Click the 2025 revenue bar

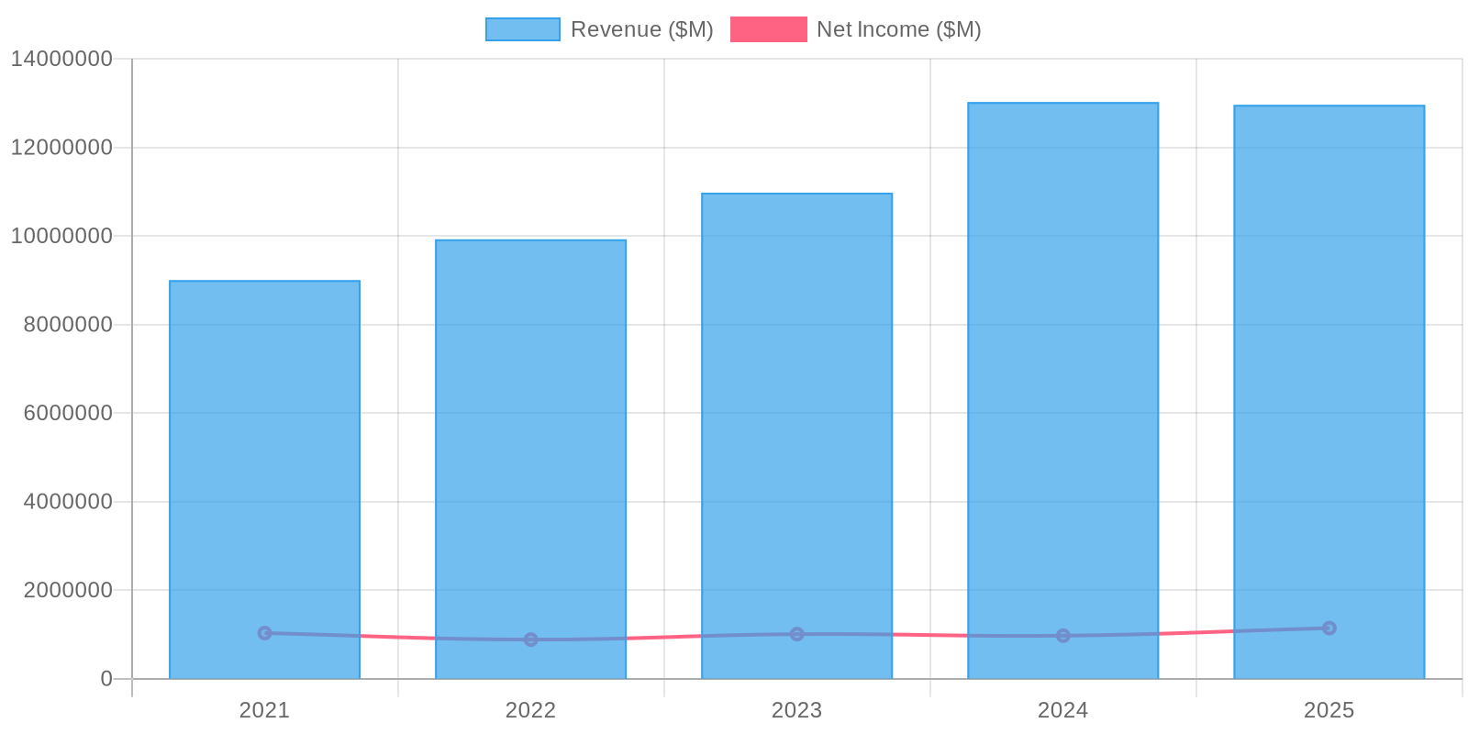[x=1329, y=367]
